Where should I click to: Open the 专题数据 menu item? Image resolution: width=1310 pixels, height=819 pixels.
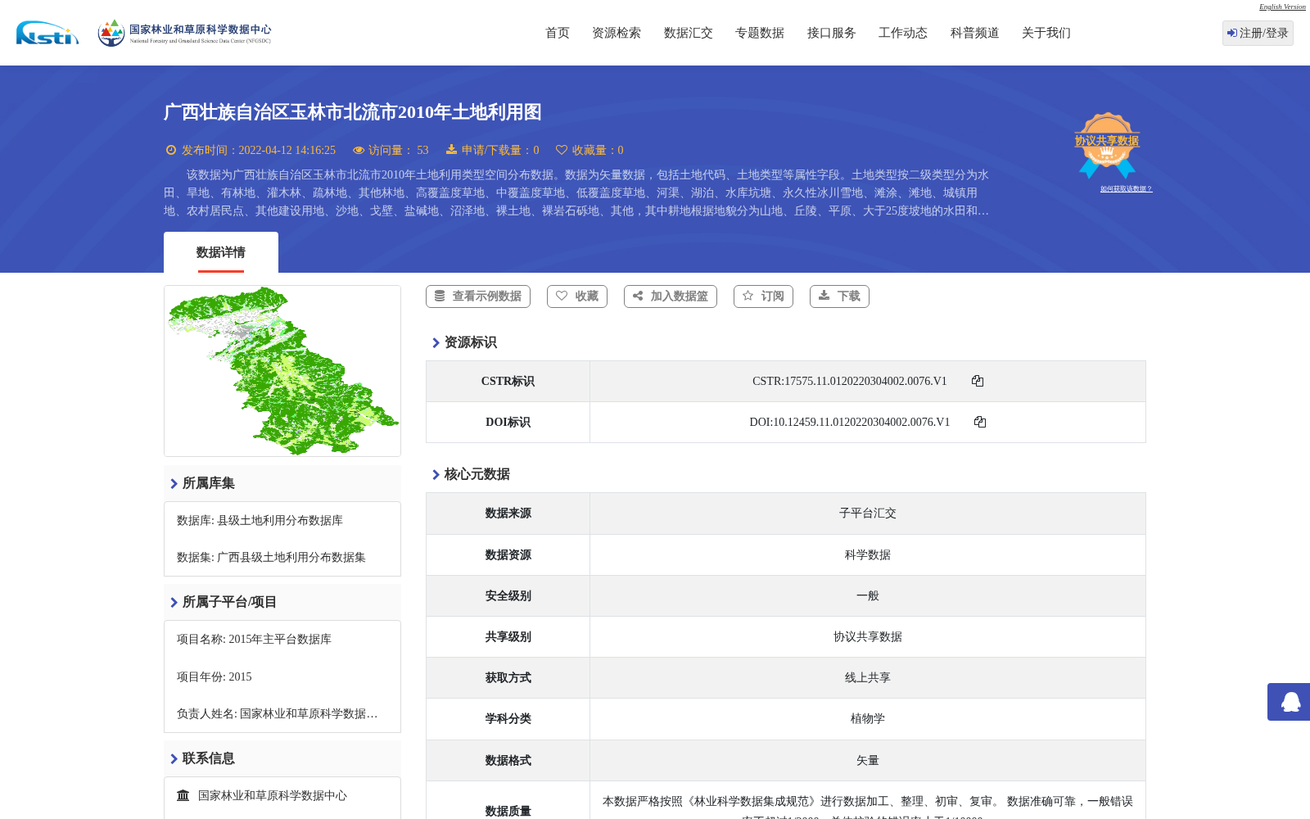pyautogui.click(x=760, y=33)
